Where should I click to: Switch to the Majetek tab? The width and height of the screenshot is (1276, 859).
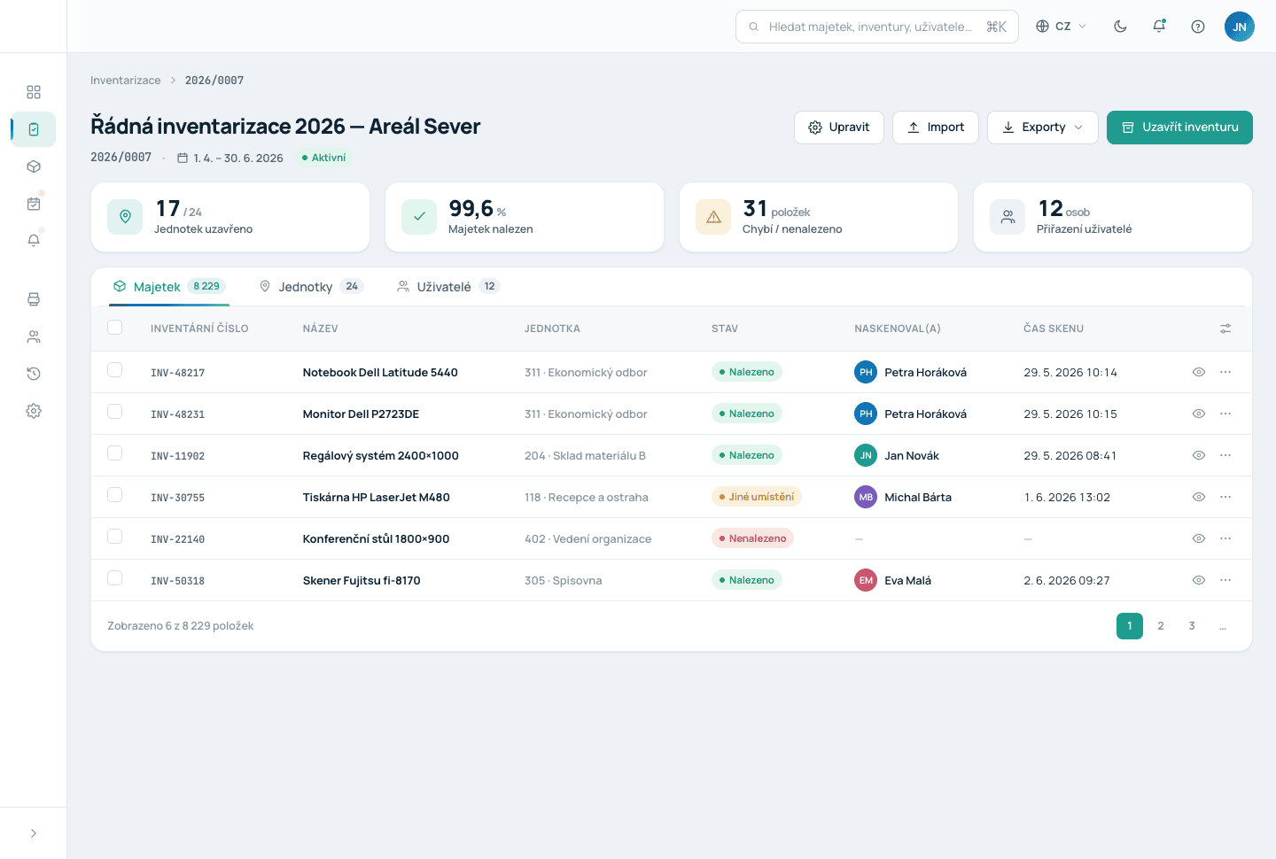[x=169, y=287]
